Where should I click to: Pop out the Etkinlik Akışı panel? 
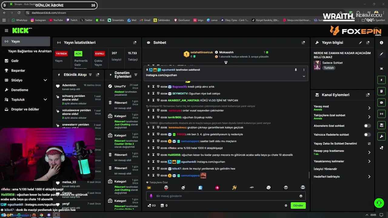(98, 74)
